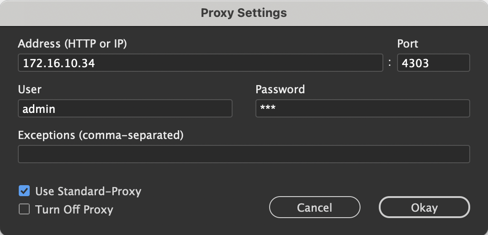
Task: Click the "Turn Off Proxy" label text
Action: 74,210
